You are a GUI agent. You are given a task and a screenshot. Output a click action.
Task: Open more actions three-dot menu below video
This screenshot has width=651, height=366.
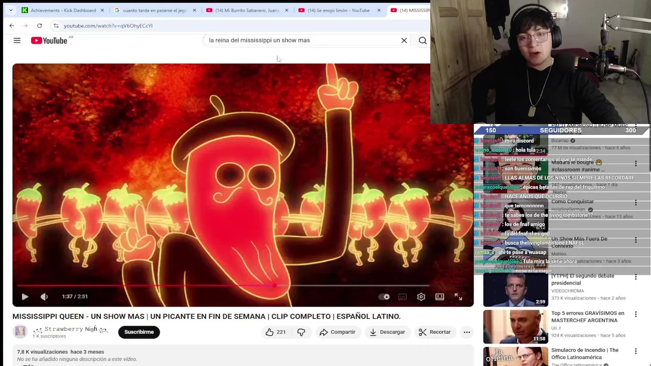pos(466,332)
